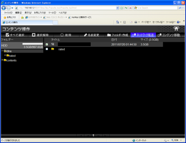Collapse the dlna folder tree node

pyautogui.click(x=2, y=51)
